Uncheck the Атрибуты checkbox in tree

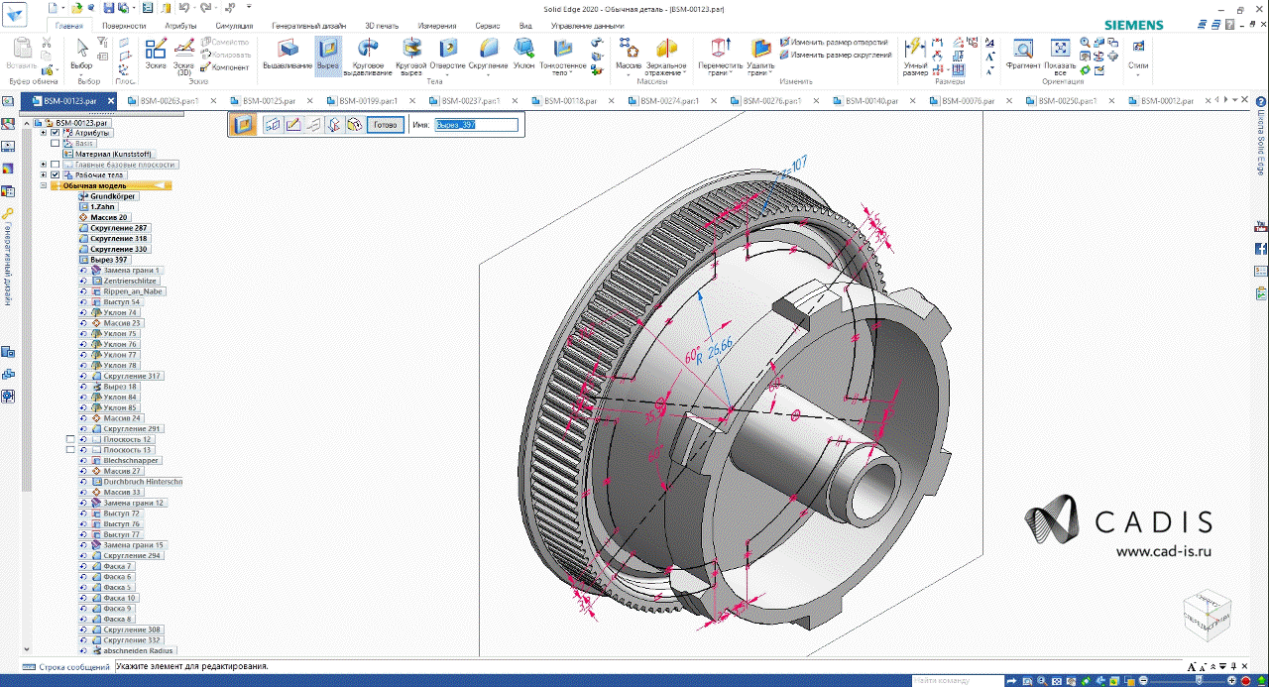pyautogui.click(x=56, y=133)
